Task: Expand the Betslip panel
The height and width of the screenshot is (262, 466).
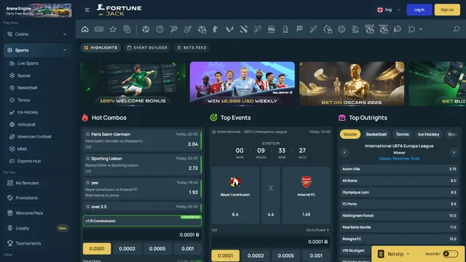Action: point(398,254)
